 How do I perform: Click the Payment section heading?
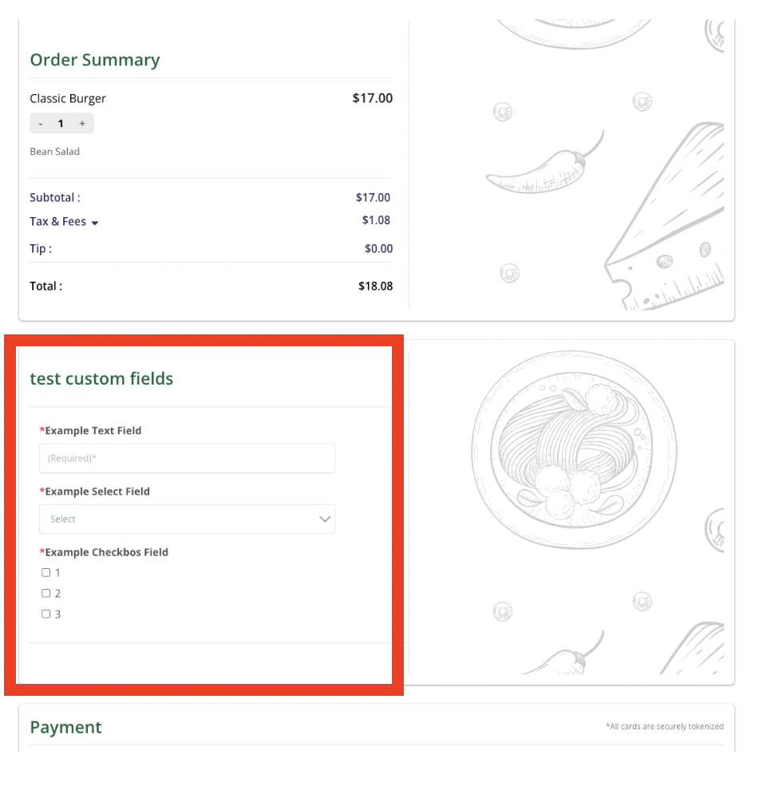[x=66, y=728]
